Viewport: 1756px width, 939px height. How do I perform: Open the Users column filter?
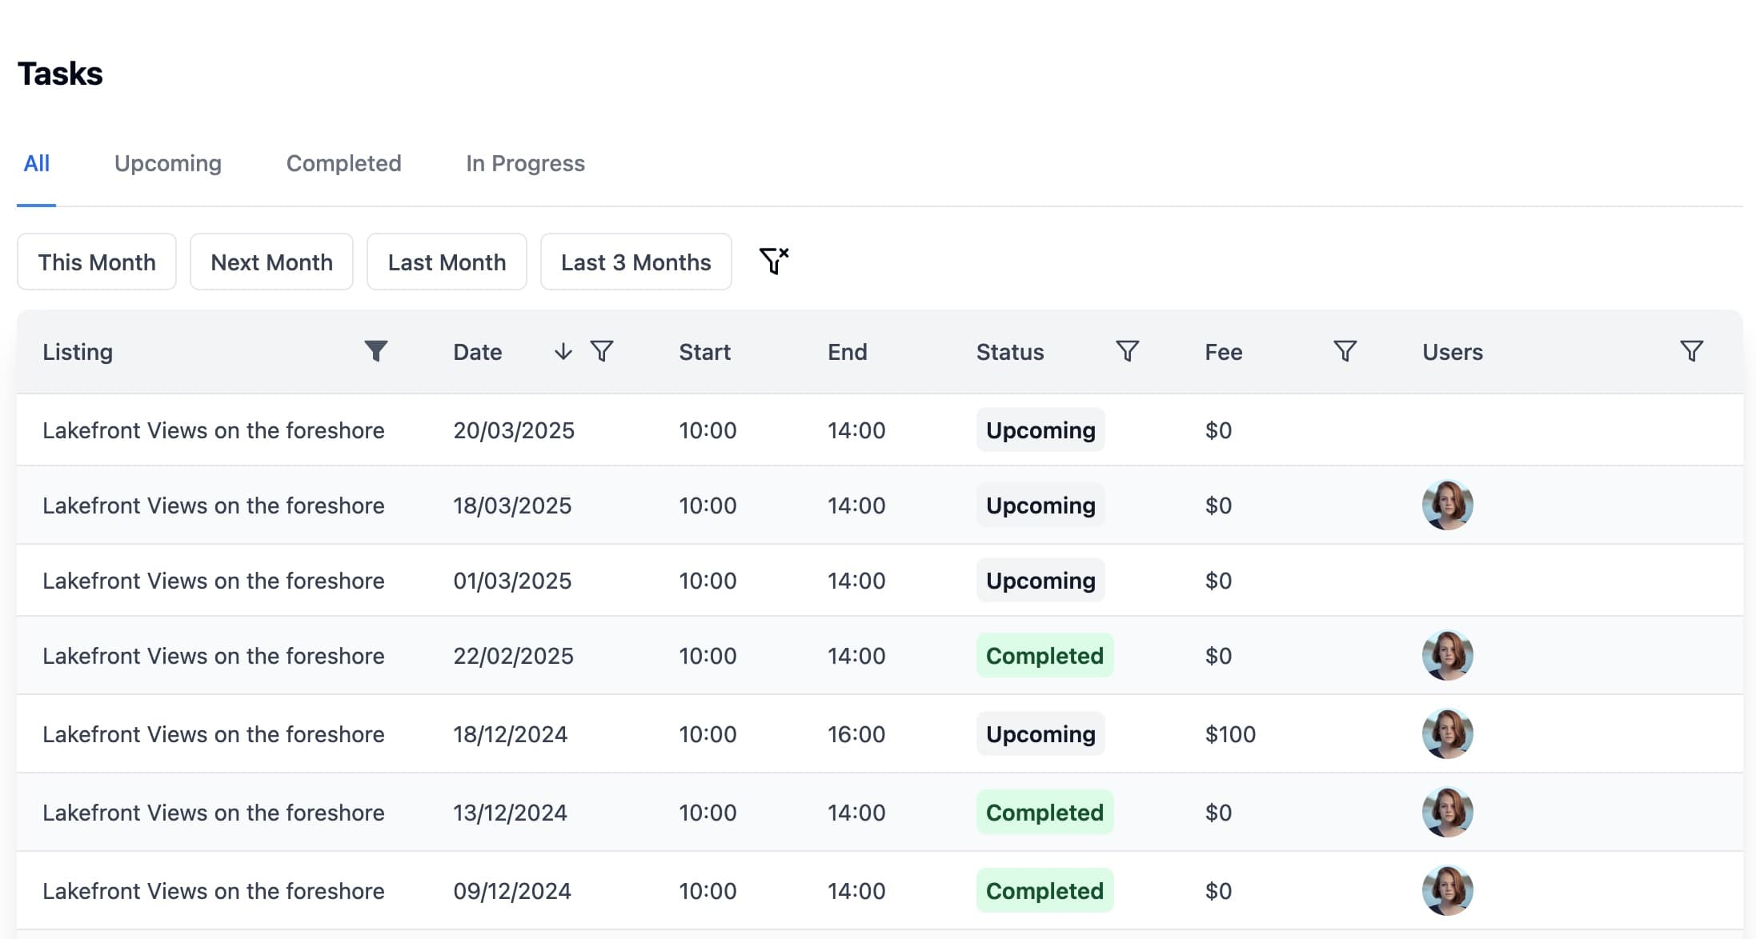pos(1690,351)
